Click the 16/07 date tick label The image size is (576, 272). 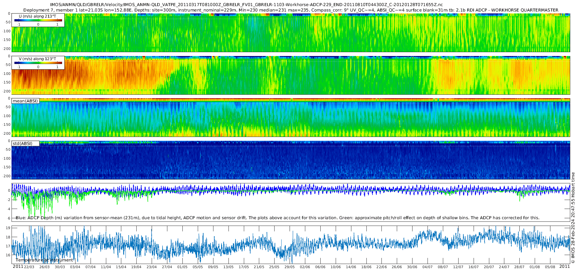point(474,267)
